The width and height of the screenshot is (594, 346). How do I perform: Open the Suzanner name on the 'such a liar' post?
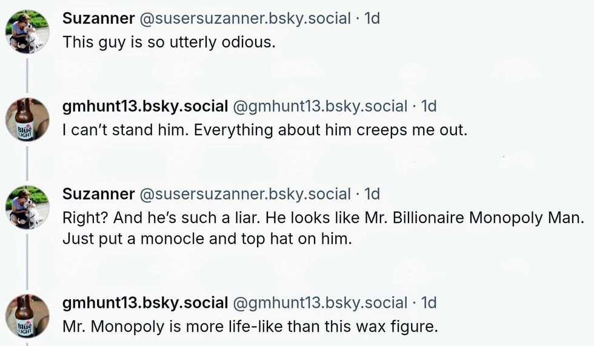(x=99, y=194)
